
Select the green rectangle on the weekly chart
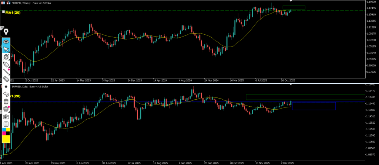(294, 7)
